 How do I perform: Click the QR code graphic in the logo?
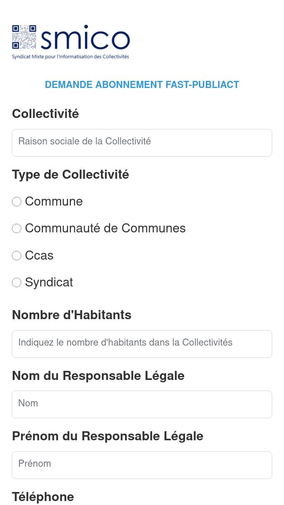[x=24, y=37]
